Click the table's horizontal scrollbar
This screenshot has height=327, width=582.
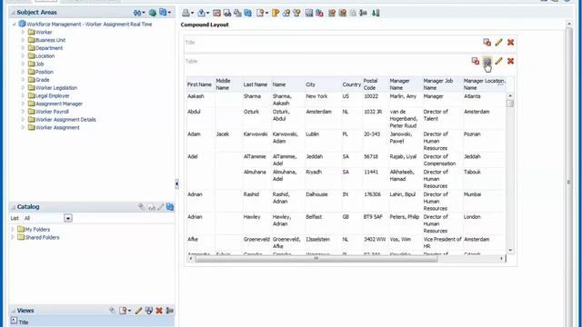316,258
